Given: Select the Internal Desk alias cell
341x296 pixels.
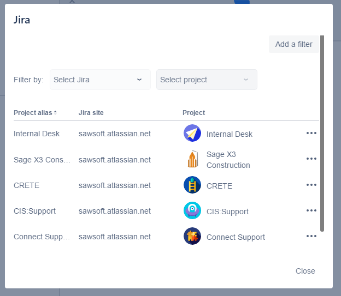Looking at the screenshot, I should point(37,134).
